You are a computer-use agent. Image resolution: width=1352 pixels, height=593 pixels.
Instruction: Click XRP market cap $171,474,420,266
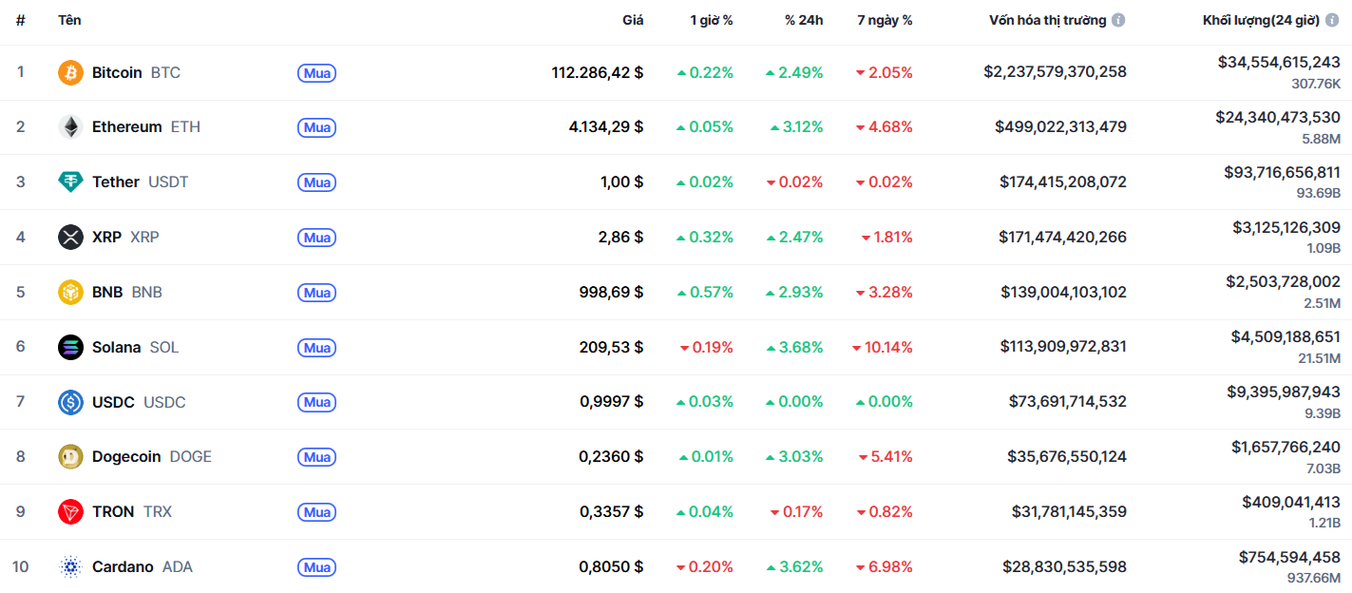(x=1063, y=237)
